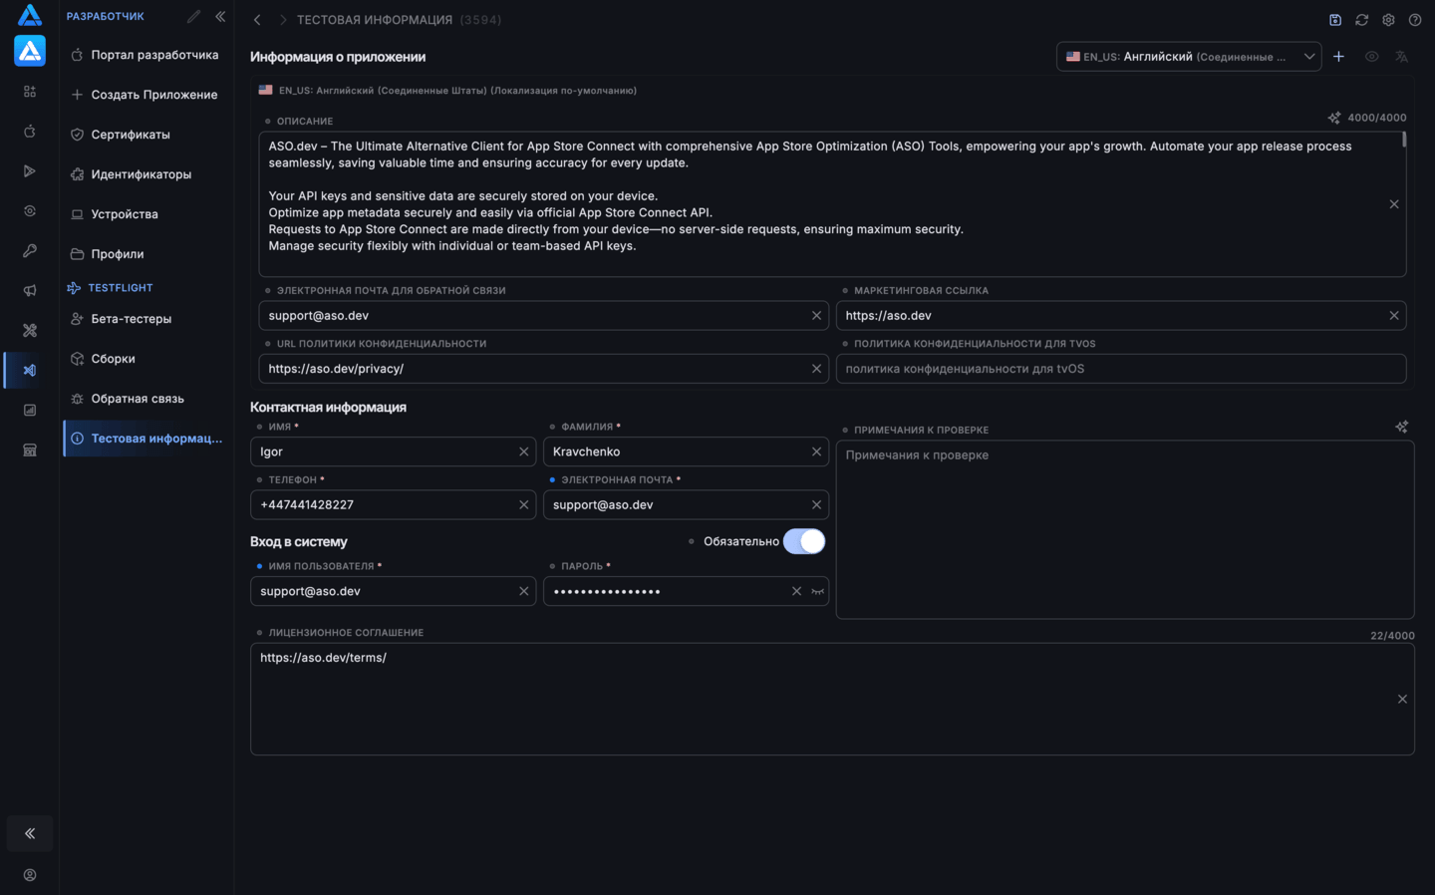The image size is (1435, 895).
Task: Go back with the left arrow
Action: coord(257,20)
